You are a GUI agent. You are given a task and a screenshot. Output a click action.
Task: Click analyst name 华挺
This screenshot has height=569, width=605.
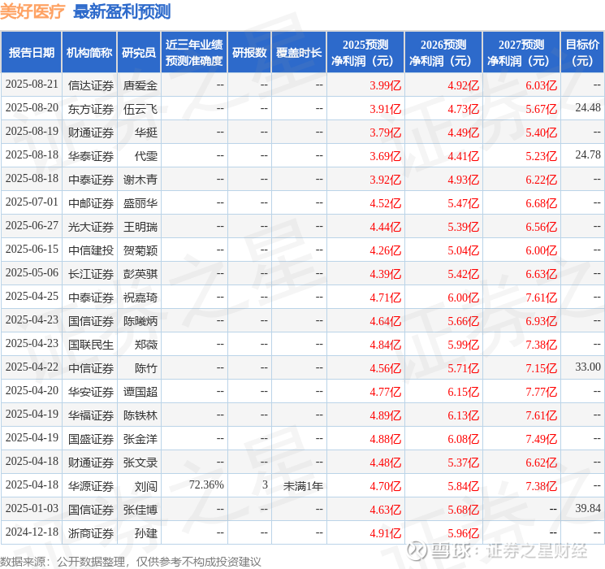click(x=146, y=132)
